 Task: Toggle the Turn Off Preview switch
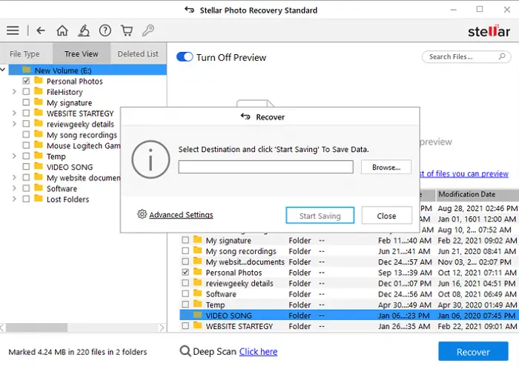coord(185,57)
